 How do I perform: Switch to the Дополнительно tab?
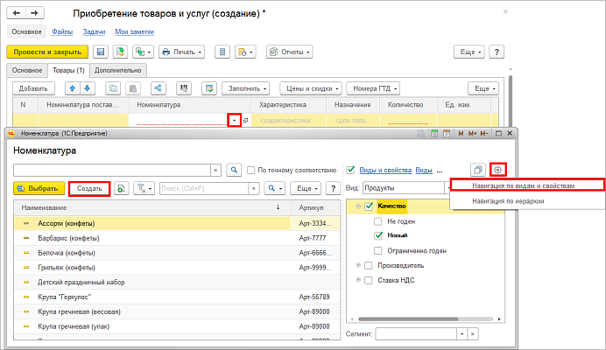[x=119, y=70]
